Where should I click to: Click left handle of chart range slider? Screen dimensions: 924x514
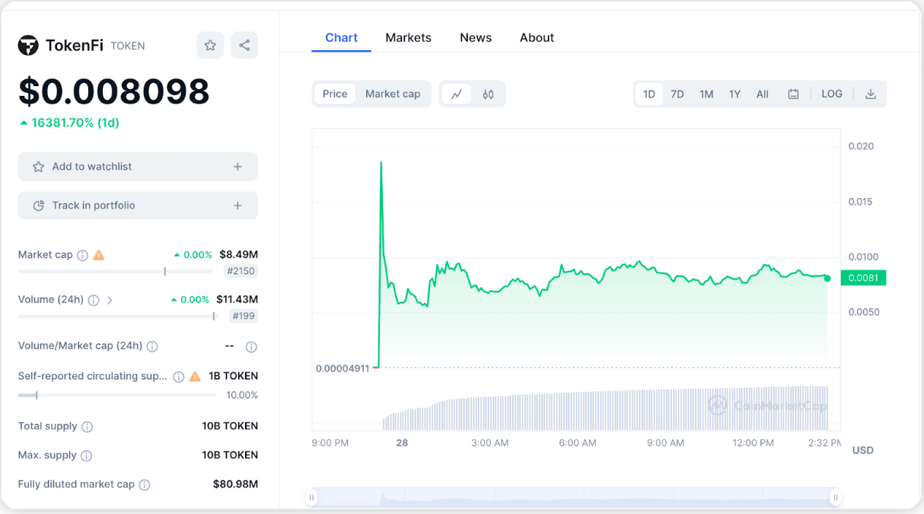click(x=312, y=498)
